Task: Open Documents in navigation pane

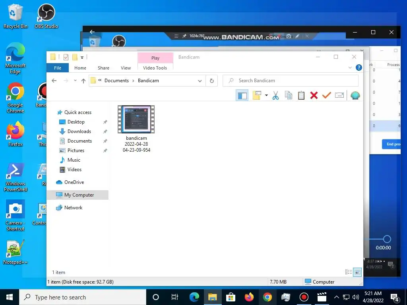Action: click(x=79, y=141)
